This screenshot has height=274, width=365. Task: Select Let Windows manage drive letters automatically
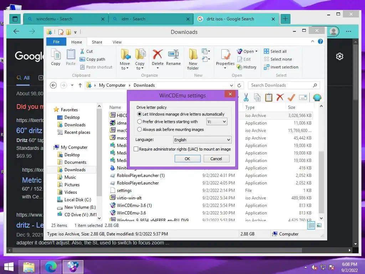[x=181, y=114]
